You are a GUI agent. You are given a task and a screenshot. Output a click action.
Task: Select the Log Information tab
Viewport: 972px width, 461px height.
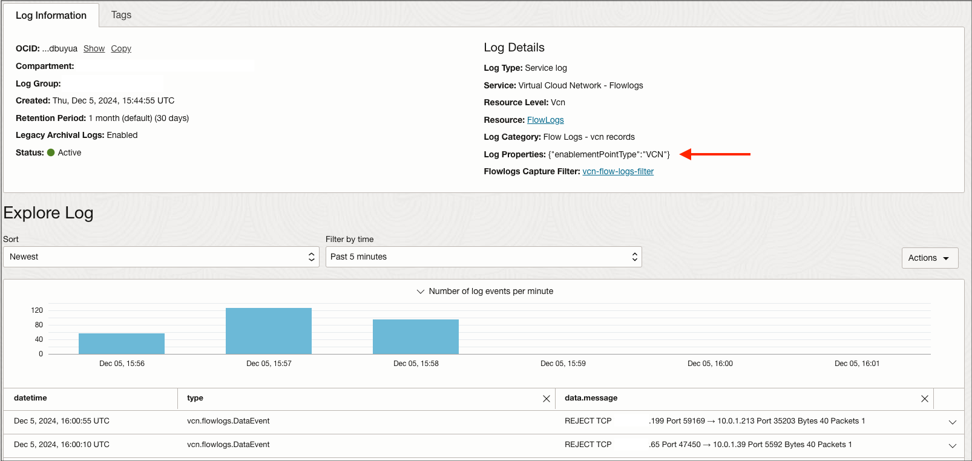coord(51,16)
